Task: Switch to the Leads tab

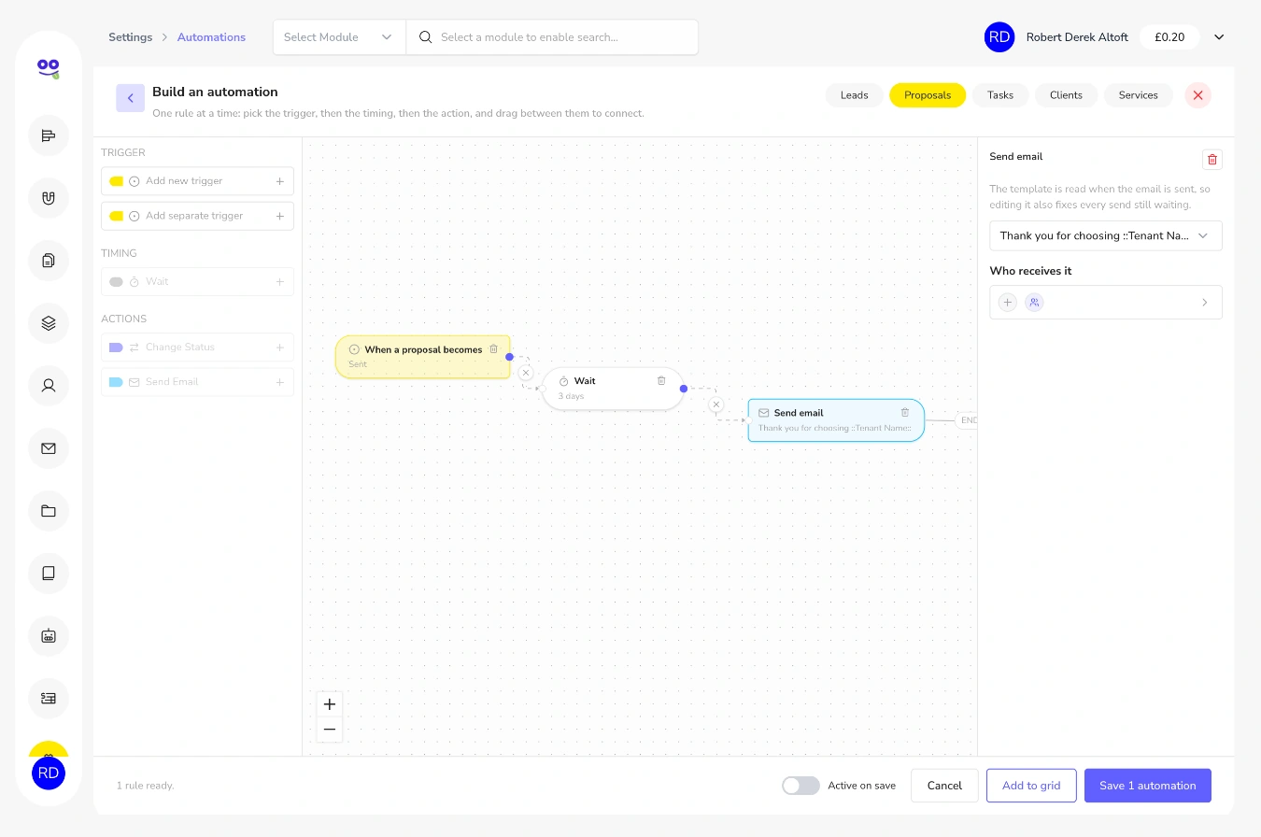Action: coord(855,95)
